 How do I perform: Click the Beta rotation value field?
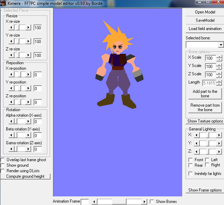[x=38, y=135]
